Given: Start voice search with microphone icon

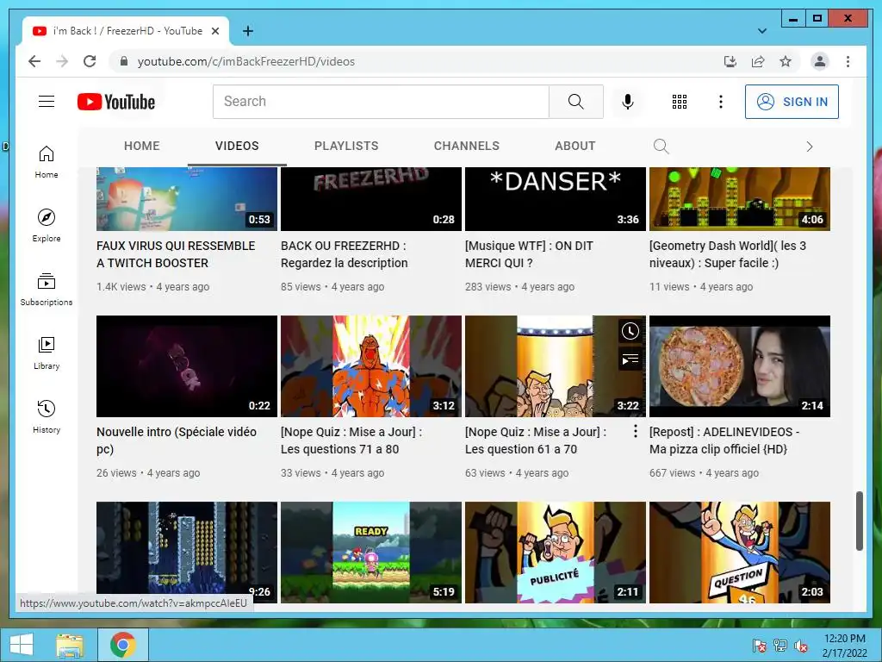Looking at the screenshot, I should [628, 102].
